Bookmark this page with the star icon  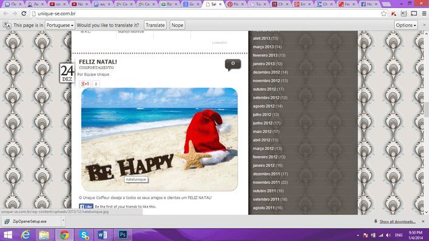pos(384,13)
